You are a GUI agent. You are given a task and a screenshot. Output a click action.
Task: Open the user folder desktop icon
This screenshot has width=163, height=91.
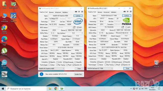tap(4, 5)
